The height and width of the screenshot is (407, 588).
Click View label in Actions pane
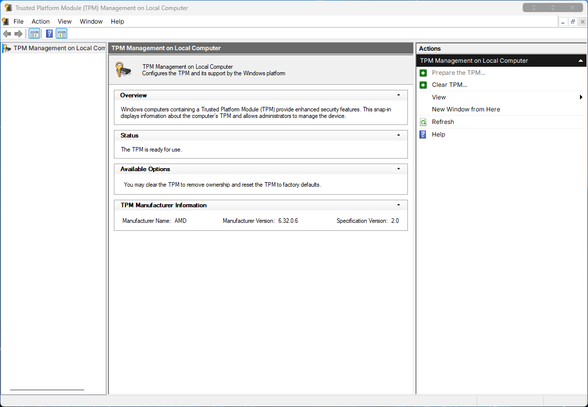pos(439,97)
